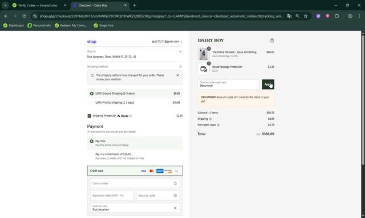Click the Expiration date field
This screenshot has height=218, width=365.
click(x=112, y=196)
